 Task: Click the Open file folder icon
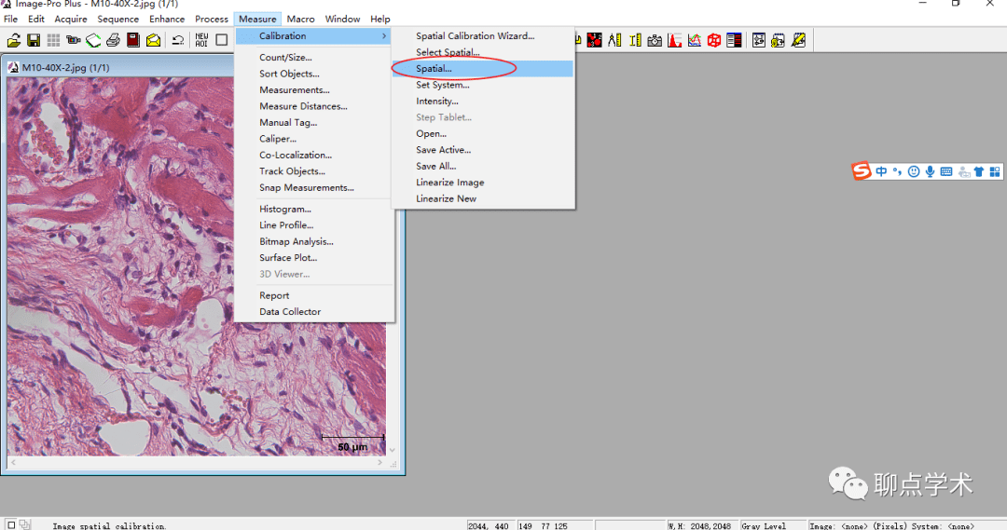point(14,40)
